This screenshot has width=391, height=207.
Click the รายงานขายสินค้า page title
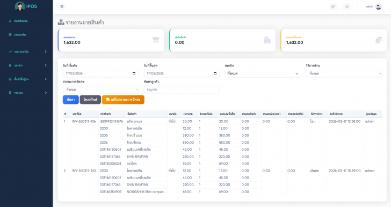[x=84, y=23]
